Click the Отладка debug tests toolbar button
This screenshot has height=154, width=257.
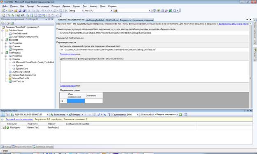pyautogui.click(x=76, y=115)
